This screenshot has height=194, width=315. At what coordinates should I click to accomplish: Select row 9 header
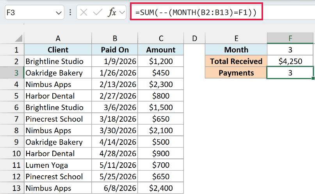click(12, 142)
